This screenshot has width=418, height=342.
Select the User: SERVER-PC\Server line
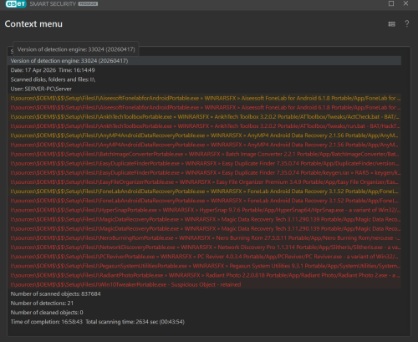(x=204, y=89)
